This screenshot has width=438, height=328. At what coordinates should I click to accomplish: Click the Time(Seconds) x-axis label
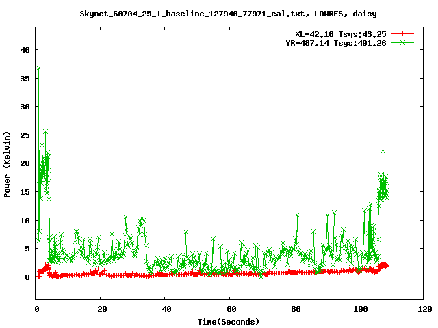pyautogui.click(x=228, y=322)
